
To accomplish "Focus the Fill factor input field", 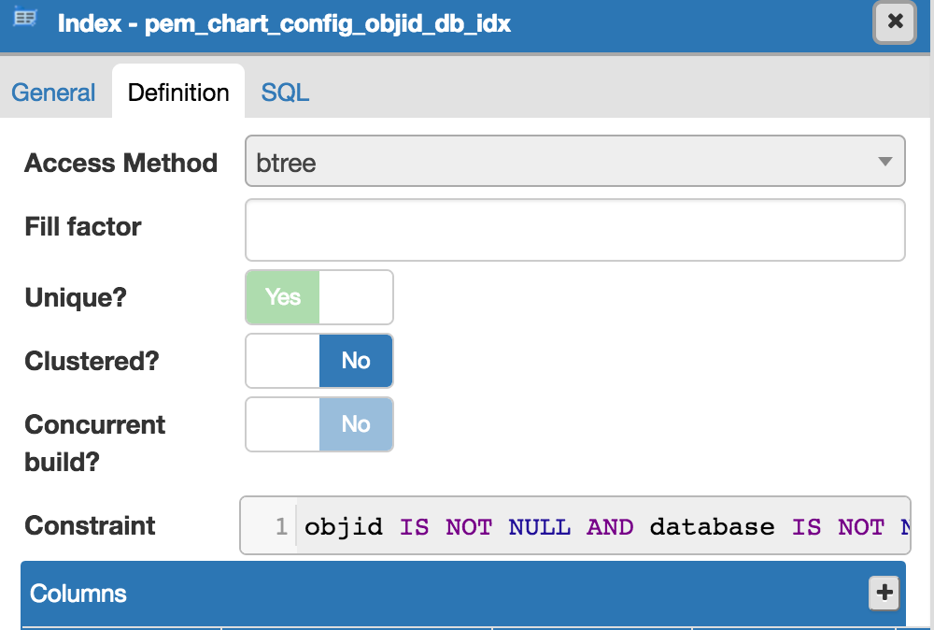I will [574, 229].
